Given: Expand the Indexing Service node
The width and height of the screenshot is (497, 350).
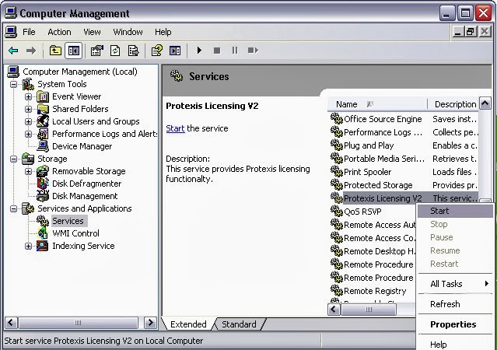Looking at the screenshot, I should [x=28, y=246].
